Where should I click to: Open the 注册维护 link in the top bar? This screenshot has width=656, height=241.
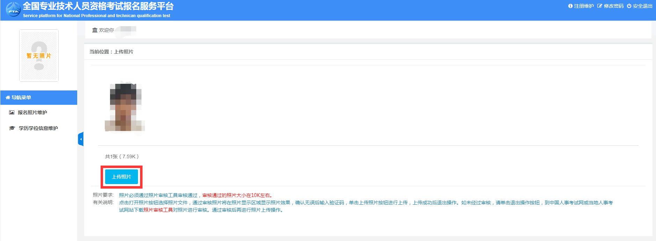tap(584, 6)
